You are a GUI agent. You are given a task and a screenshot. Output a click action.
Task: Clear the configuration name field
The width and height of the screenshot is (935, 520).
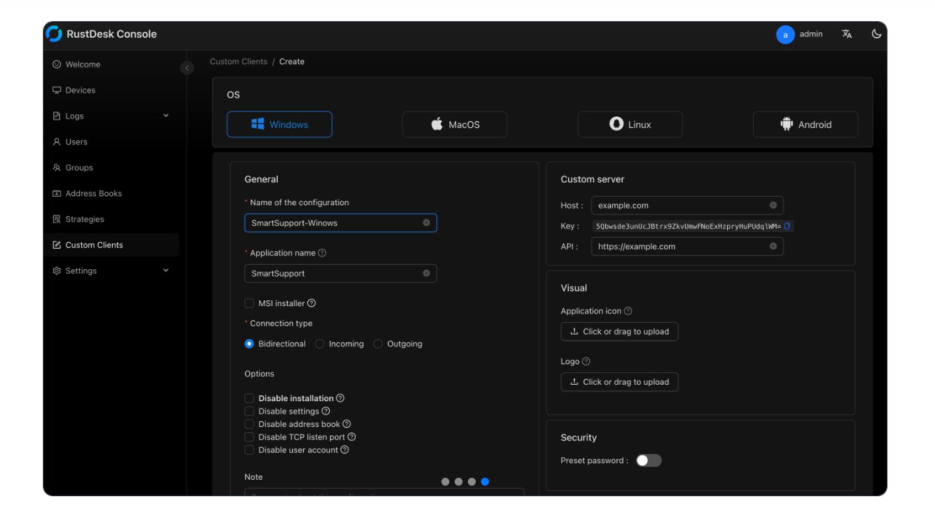coord(426,223)
